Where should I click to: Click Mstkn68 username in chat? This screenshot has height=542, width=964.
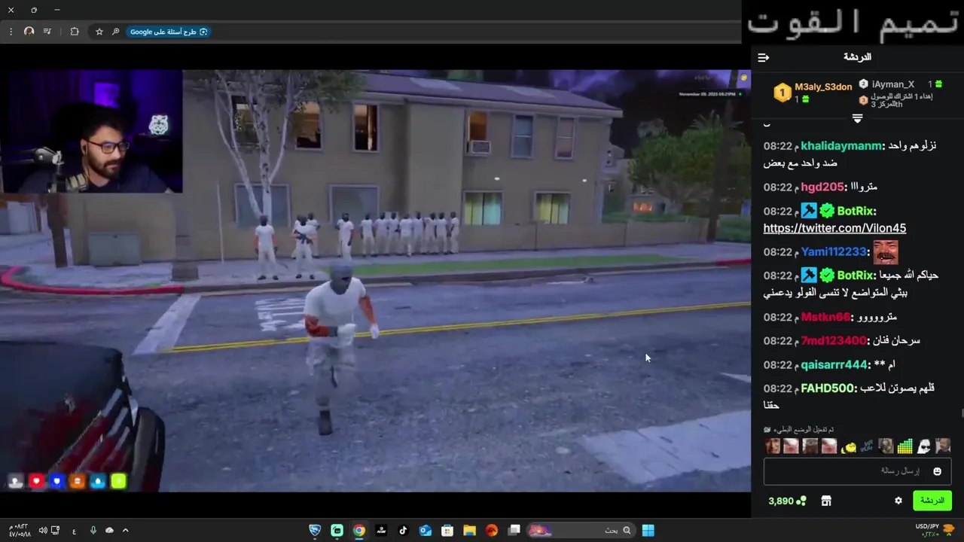coord(826,317)
